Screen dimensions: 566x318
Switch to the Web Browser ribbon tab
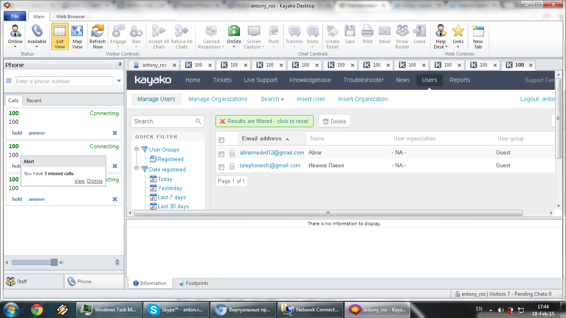pyautogui.click(x=71, y=17)
